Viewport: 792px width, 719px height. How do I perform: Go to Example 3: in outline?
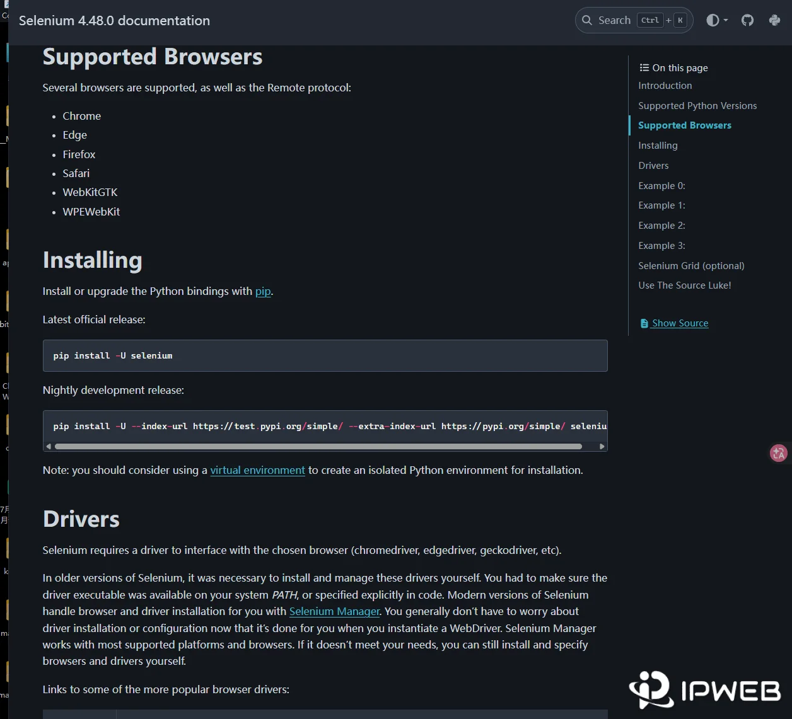[x=661, y=246]
